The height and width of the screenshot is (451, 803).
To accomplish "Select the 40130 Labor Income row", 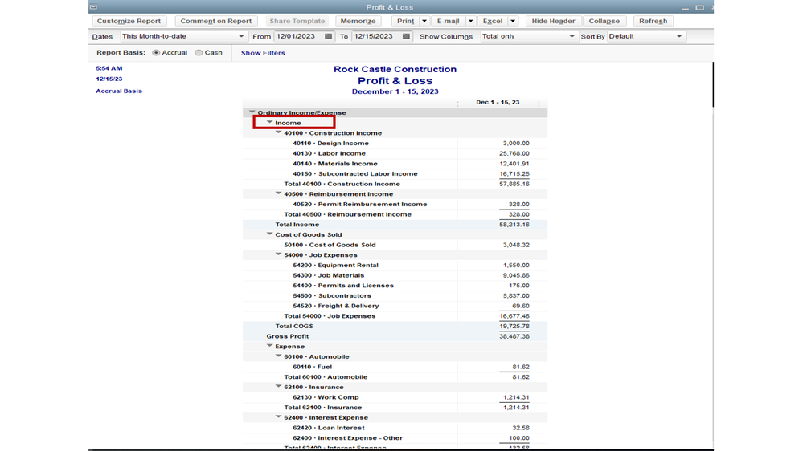I will 395,153.
